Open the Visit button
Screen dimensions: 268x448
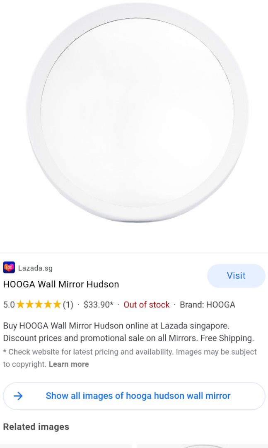point(236,276)
